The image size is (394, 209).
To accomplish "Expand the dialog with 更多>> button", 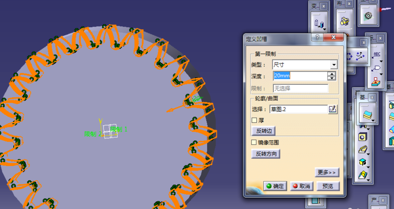I will [x=327, y=173].
